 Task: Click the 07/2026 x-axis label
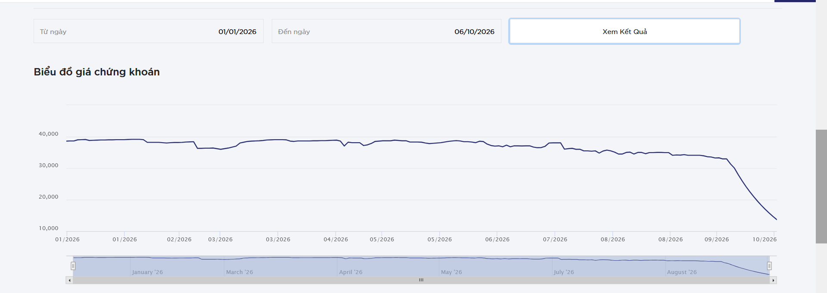tap(555, 240)
